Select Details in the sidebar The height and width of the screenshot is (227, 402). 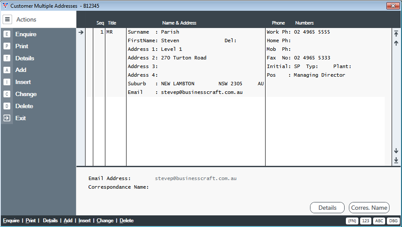[x=25, y=58]
